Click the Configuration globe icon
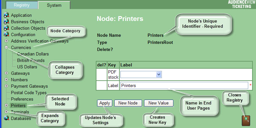This screenshot has width=256, height=128. 6,34
